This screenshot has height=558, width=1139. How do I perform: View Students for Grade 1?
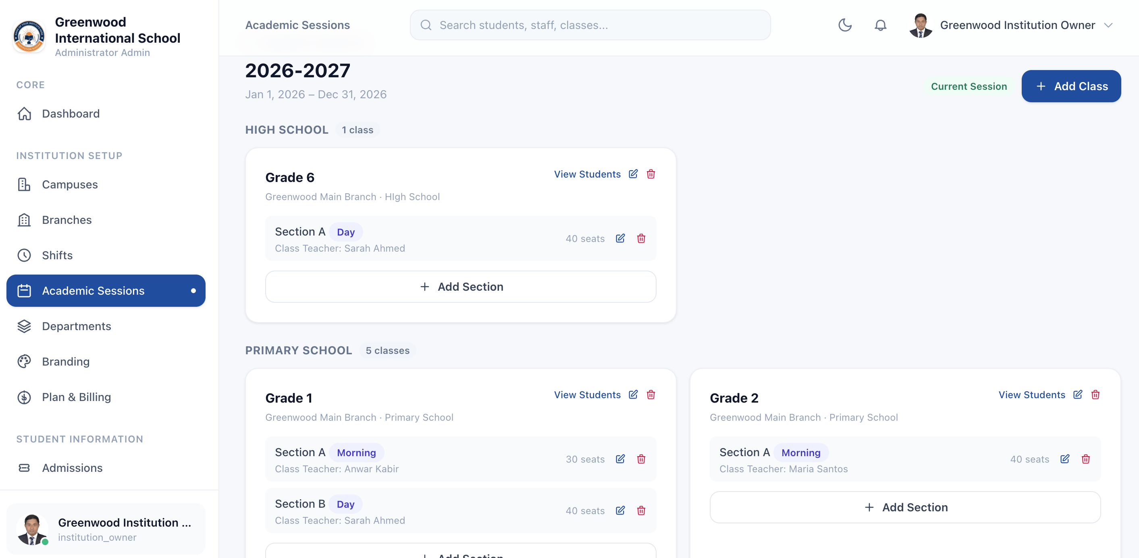pyautogui.click(x=587, y=395)
